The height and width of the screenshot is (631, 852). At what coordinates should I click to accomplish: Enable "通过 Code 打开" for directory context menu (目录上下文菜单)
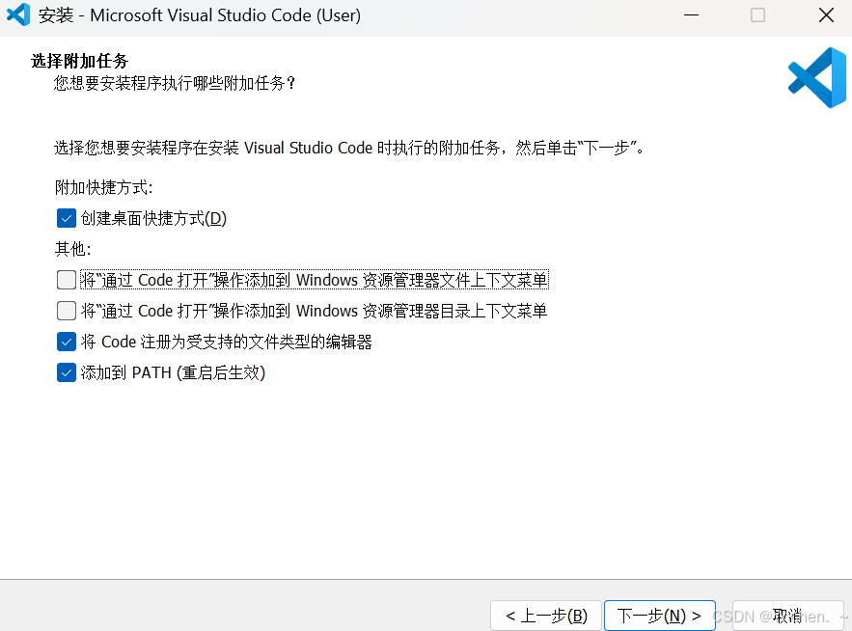pos(67,311)
